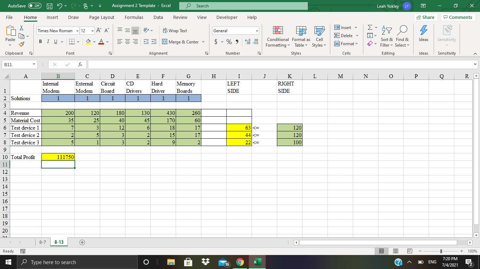Screen dimensions: 480x269
Task: Open the File menu
Action: click(9, 18)
